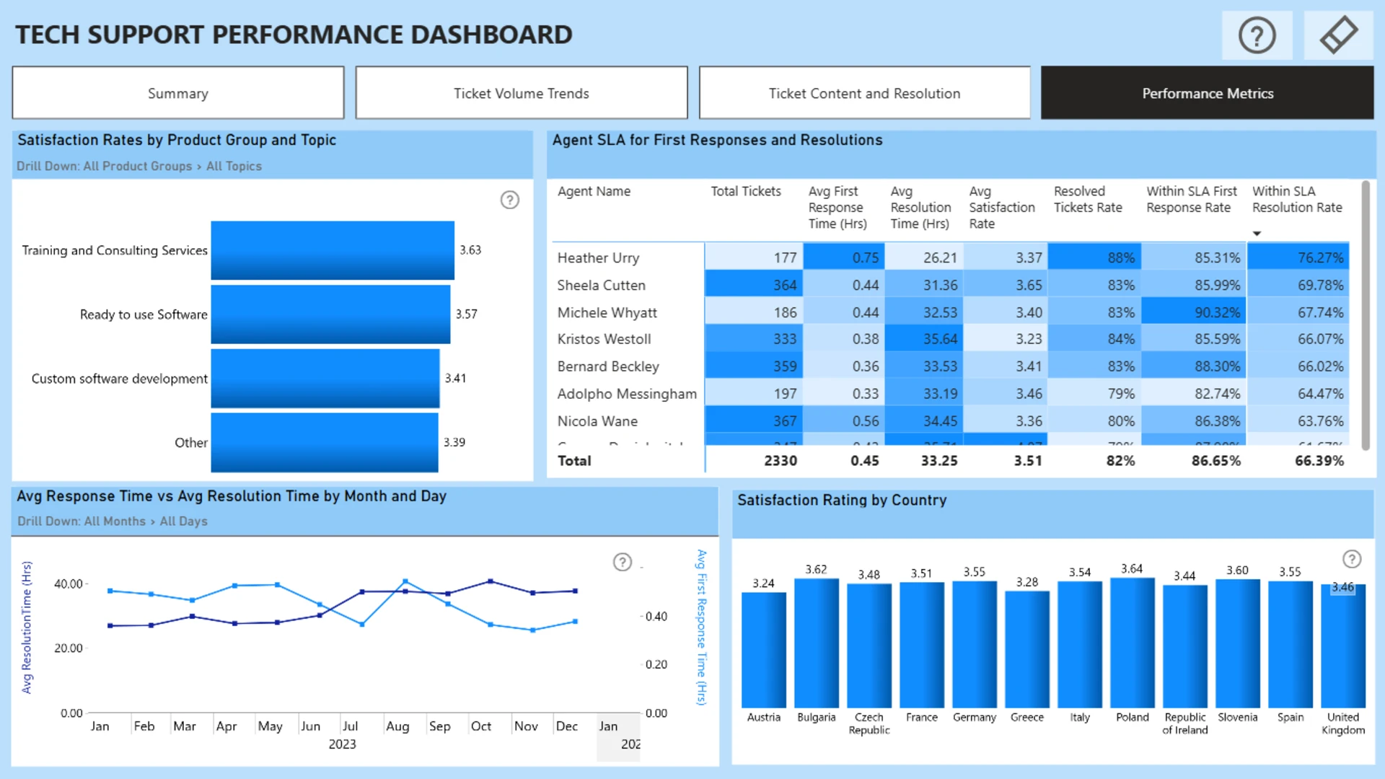Click the clear filters eraser icon
The image size is (1385, 779).
(x=1338, y=35)
